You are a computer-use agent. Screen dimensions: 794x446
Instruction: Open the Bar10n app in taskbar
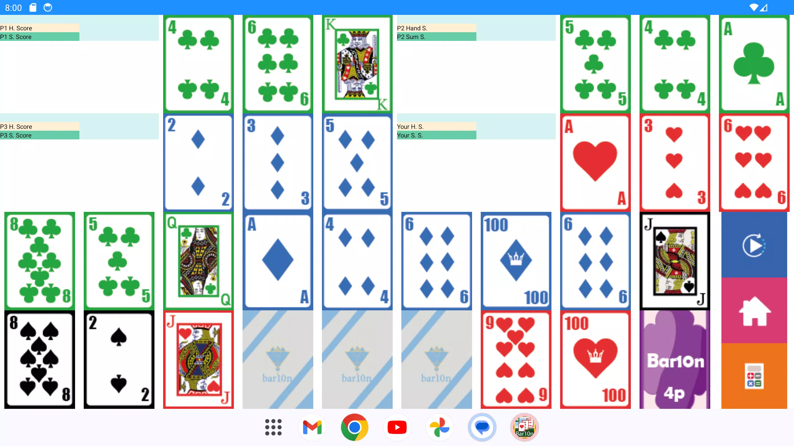524,427
